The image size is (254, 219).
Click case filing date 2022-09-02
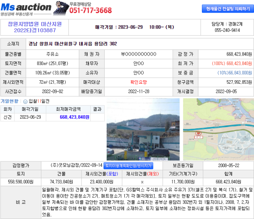[x=53, y=92]
